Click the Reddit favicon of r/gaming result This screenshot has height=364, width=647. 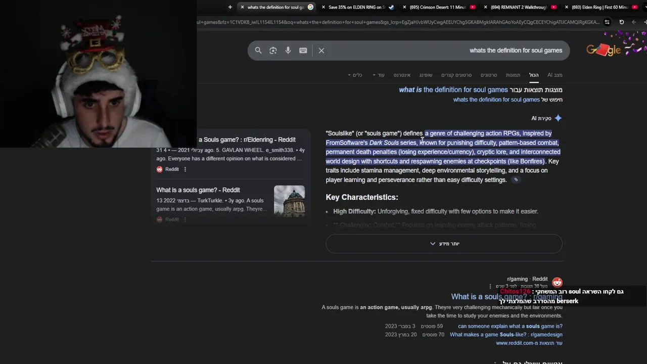[x=557, y=282]
